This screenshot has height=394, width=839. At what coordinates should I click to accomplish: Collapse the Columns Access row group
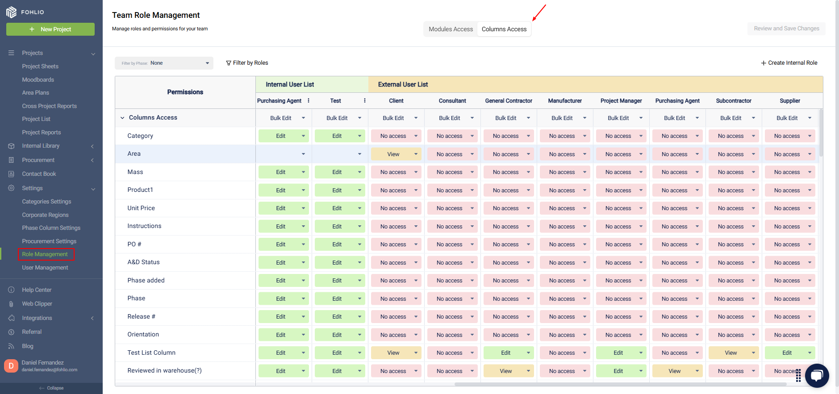[122, 118]
